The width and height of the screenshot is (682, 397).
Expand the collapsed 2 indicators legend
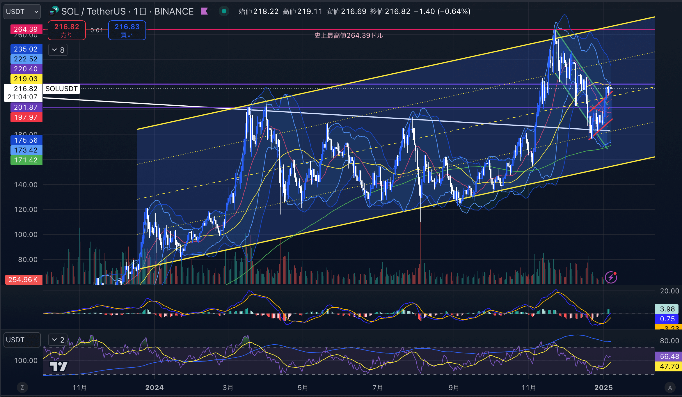point(58,340)
